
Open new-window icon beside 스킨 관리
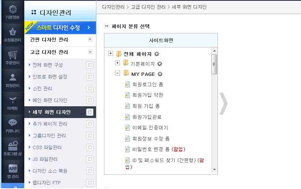pyautogui.click(x=90, y=89)
